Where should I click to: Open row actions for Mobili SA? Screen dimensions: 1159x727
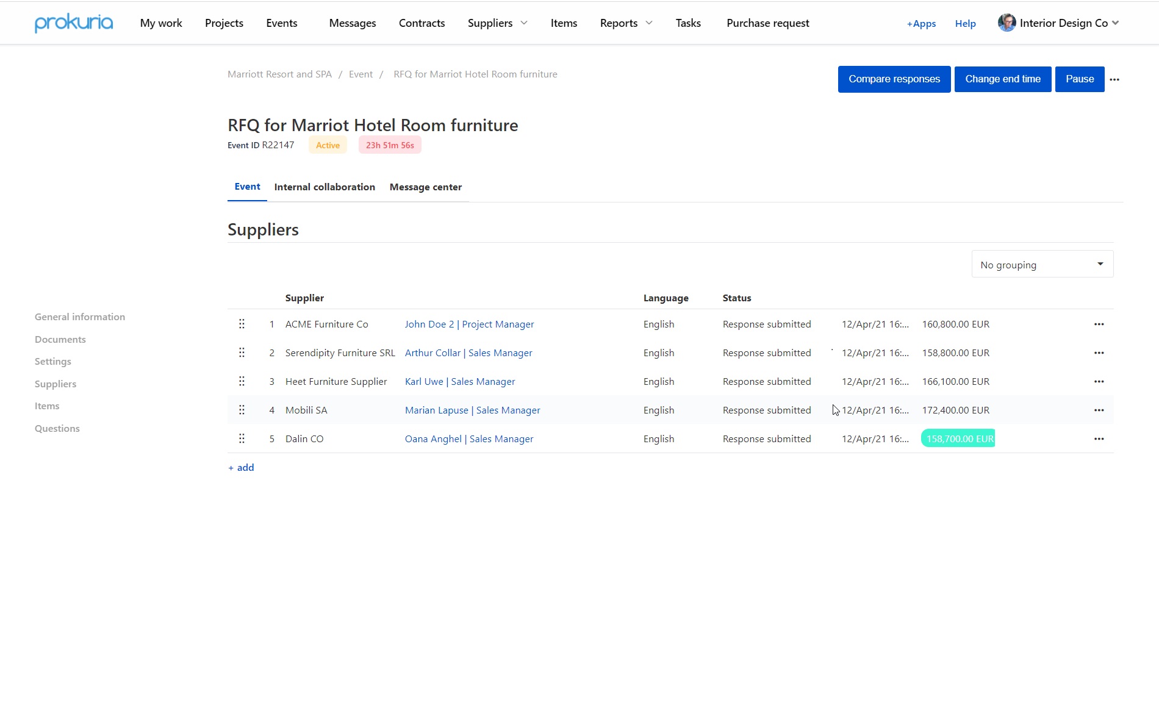pos(1099,410)
